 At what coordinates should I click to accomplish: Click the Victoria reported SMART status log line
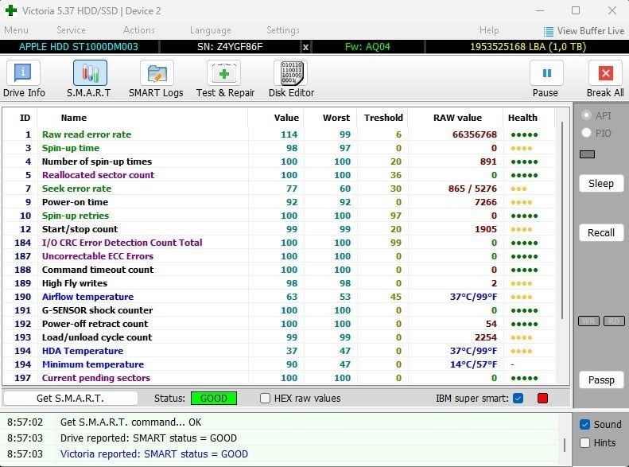[154, 454]
